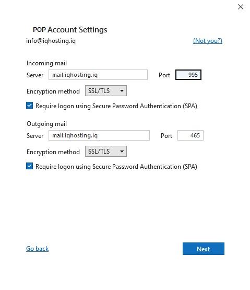Click the 'Port' label beside 465
250x290 pixels.
tap(166, 136)
